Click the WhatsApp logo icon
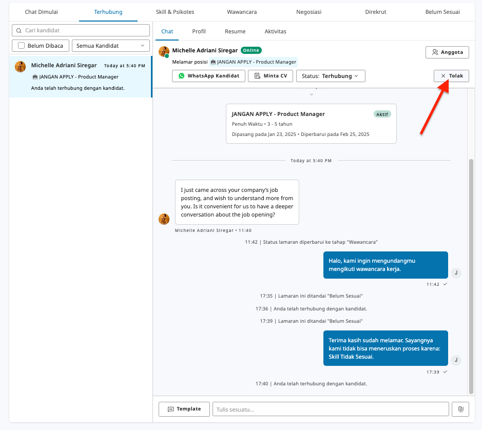The height and width of the screenshot is (430, 482). (x=182, y=76)
